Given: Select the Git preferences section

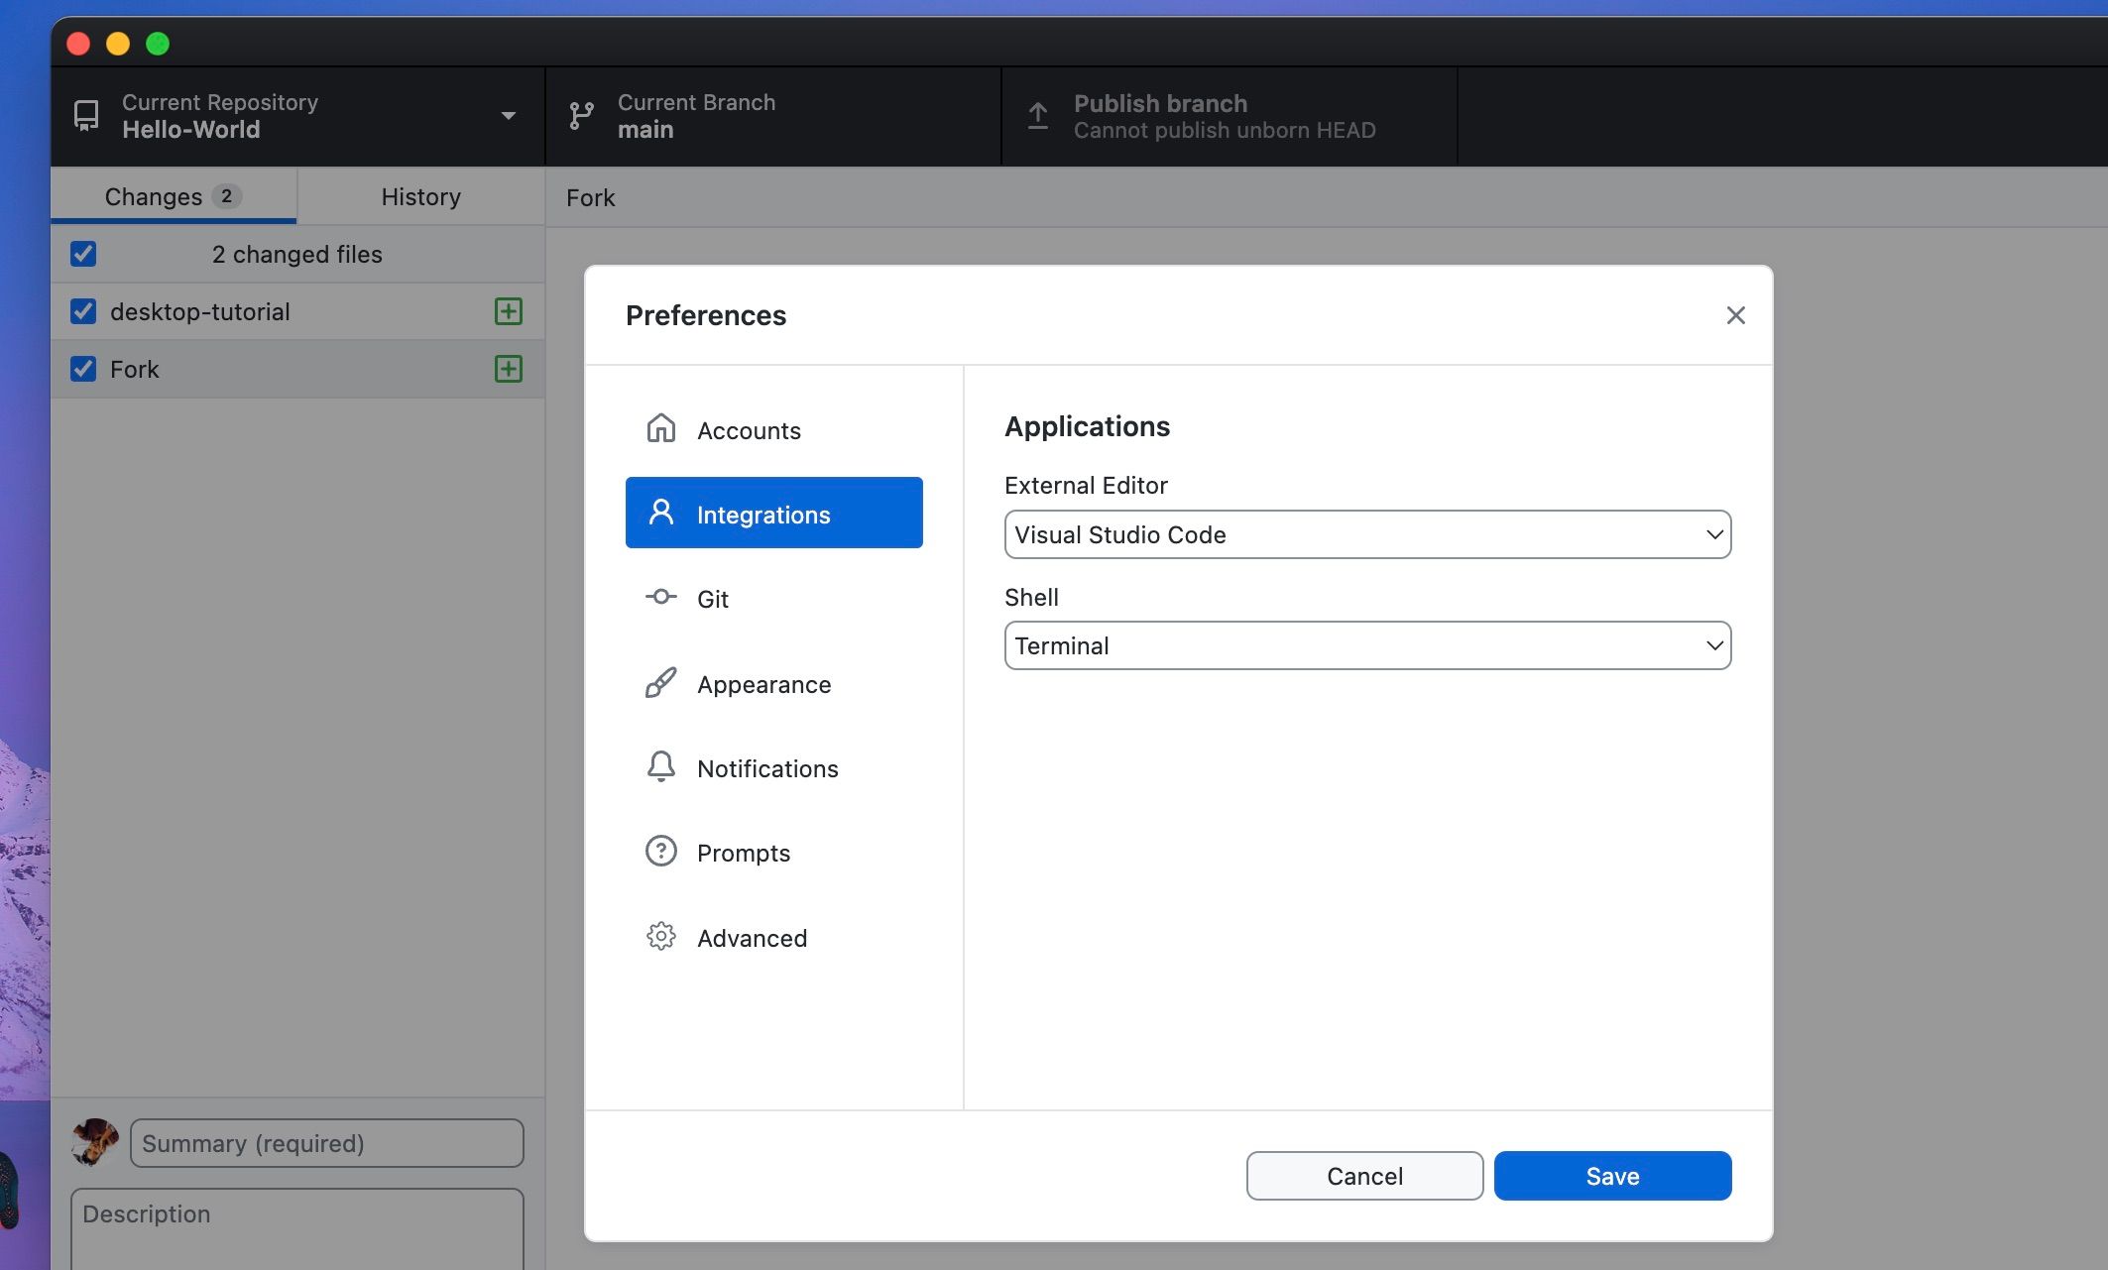Looking at the screenshot, I should pos(711,598).
